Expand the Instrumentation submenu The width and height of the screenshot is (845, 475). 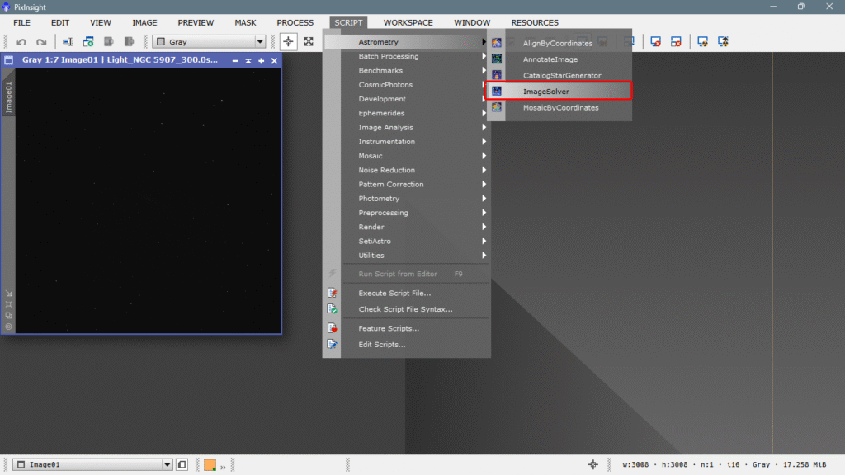(x=406, y=142)
